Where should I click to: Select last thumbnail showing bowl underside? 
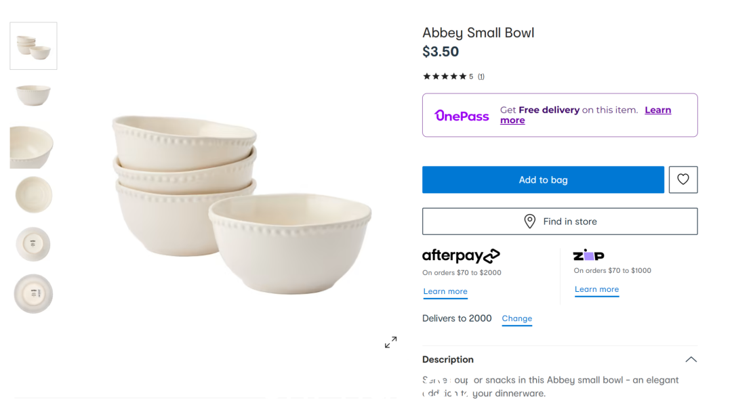pyautogui.click(x=33, y=294)
